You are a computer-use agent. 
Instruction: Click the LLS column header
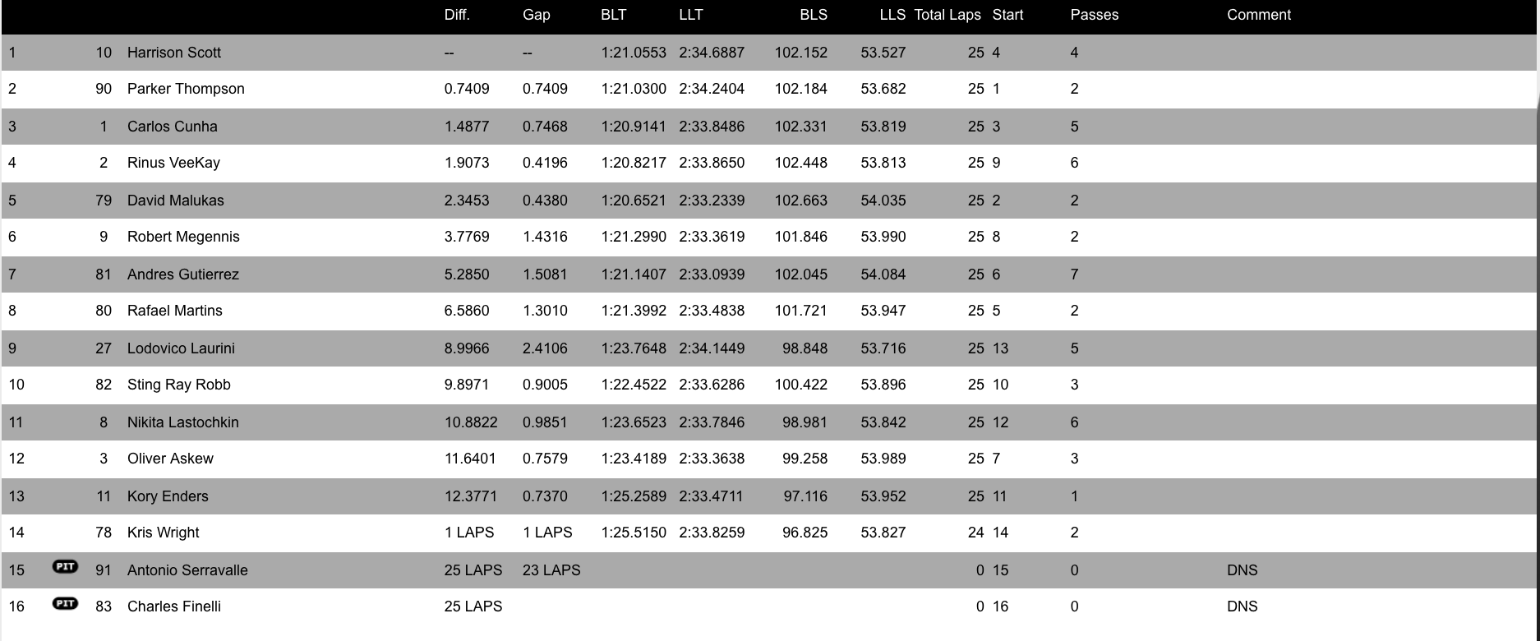[x=892, y=15]
